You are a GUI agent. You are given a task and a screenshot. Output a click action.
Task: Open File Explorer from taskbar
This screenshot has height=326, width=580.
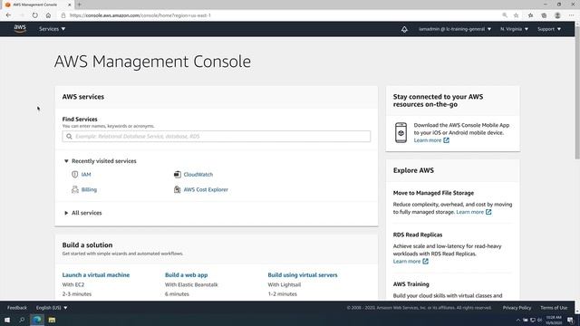52,320
